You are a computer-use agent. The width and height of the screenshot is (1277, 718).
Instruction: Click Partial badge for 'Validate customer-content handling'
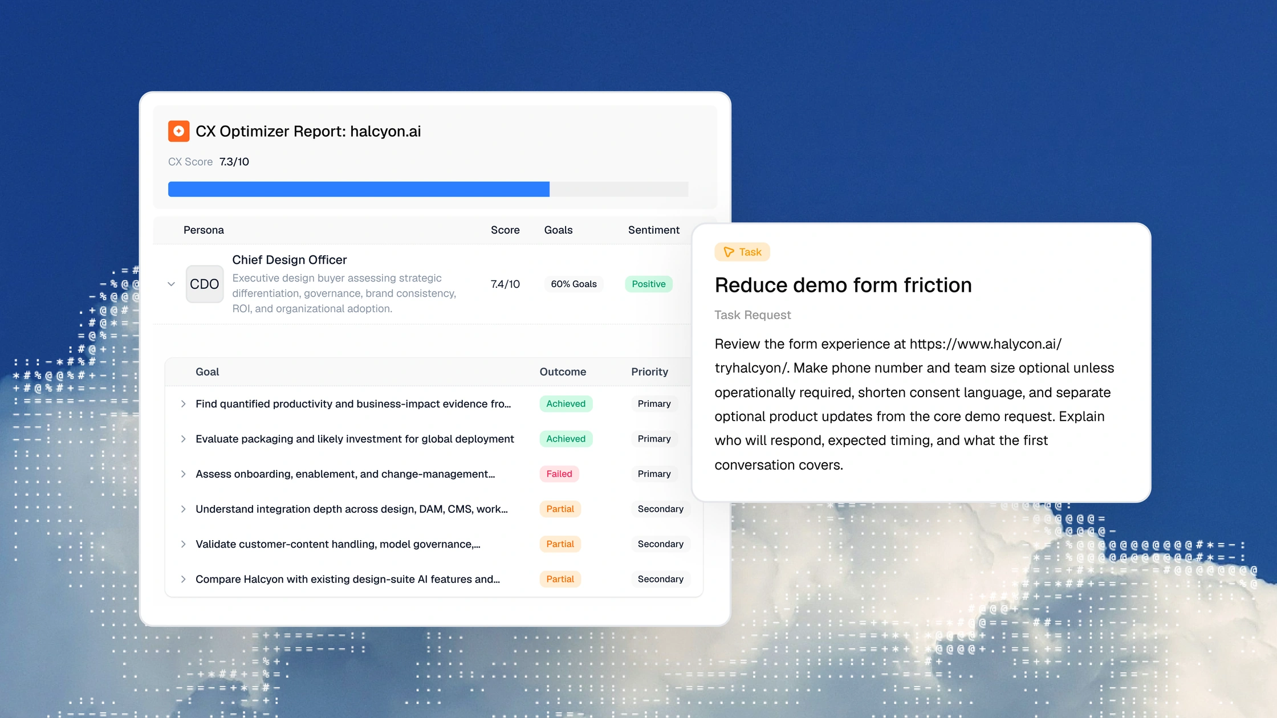click(x=560, y=544)
